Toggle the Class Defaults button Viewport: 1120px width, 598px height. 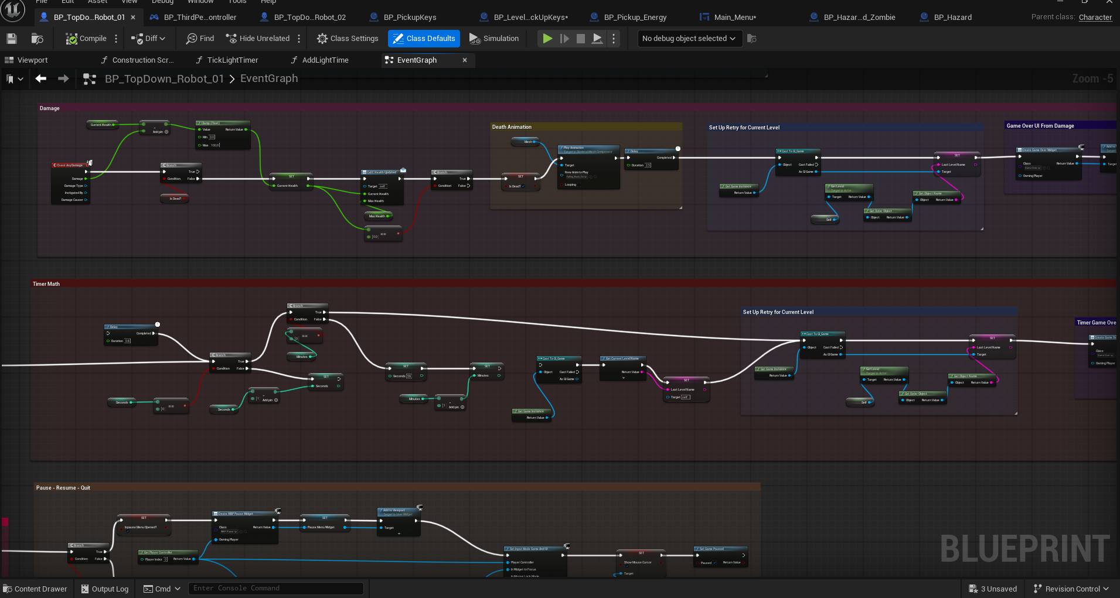pyautogui.click(x=424, y=39)
